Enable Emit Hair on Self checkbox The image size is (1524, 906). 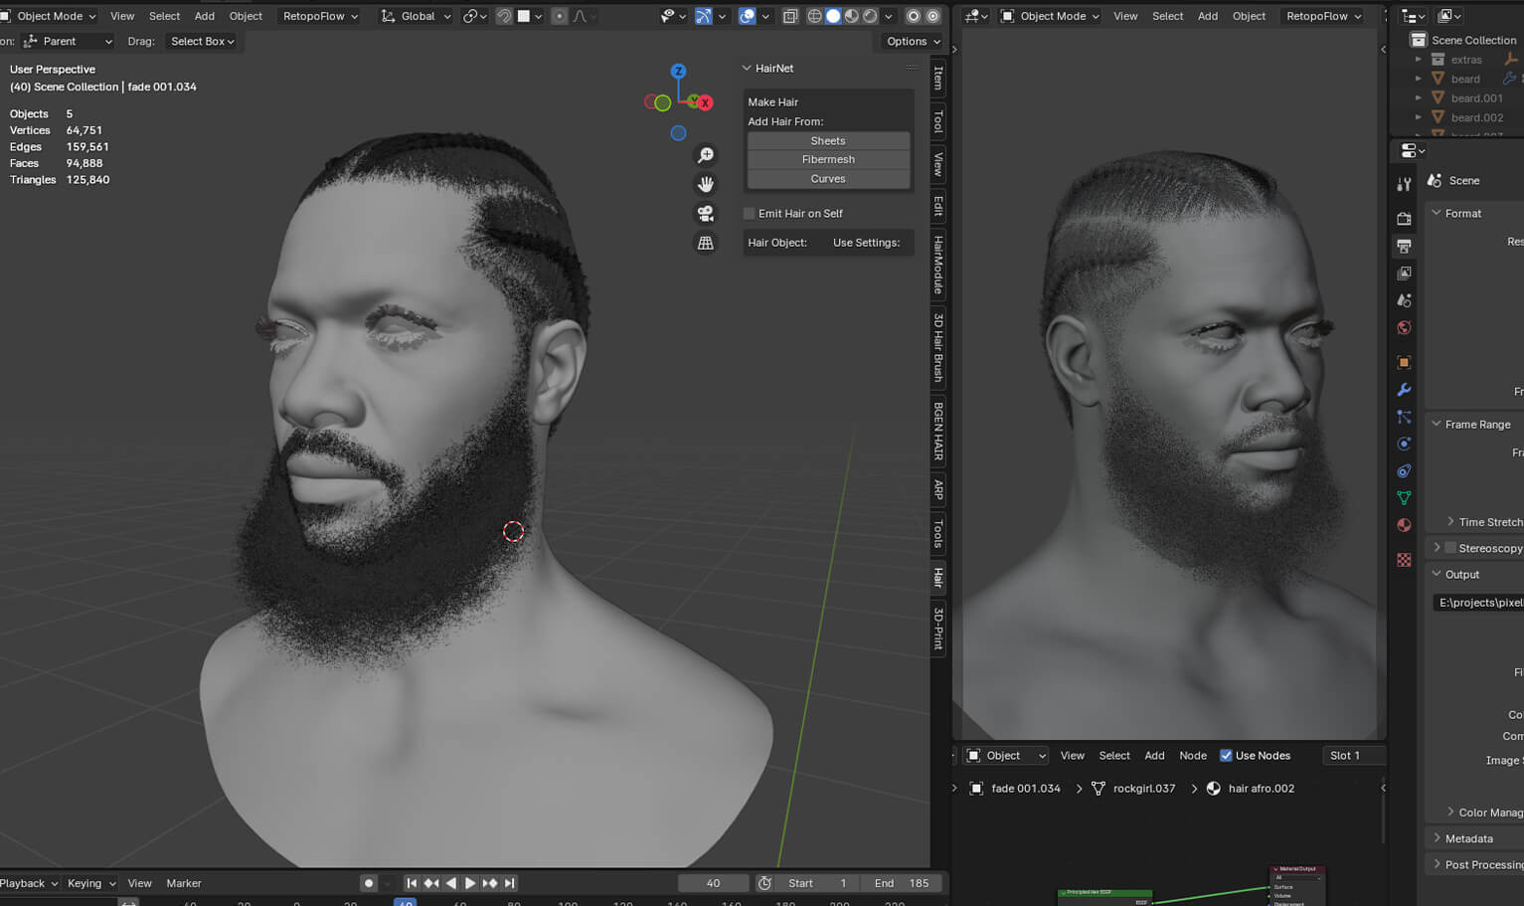click(750, 214)
